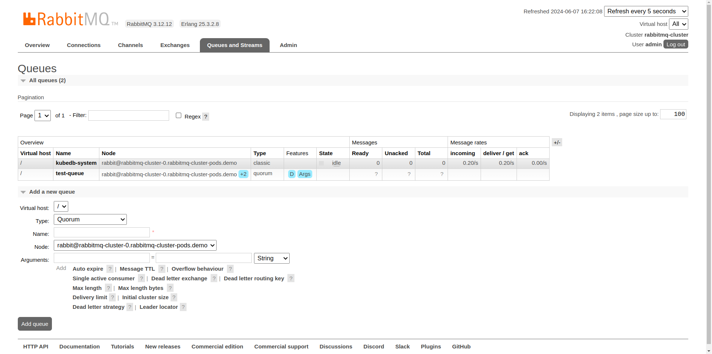This screenshot has height=354, width=712.
Task: Click the help icon for Dead letter exchange
Action: click(214, 278)
